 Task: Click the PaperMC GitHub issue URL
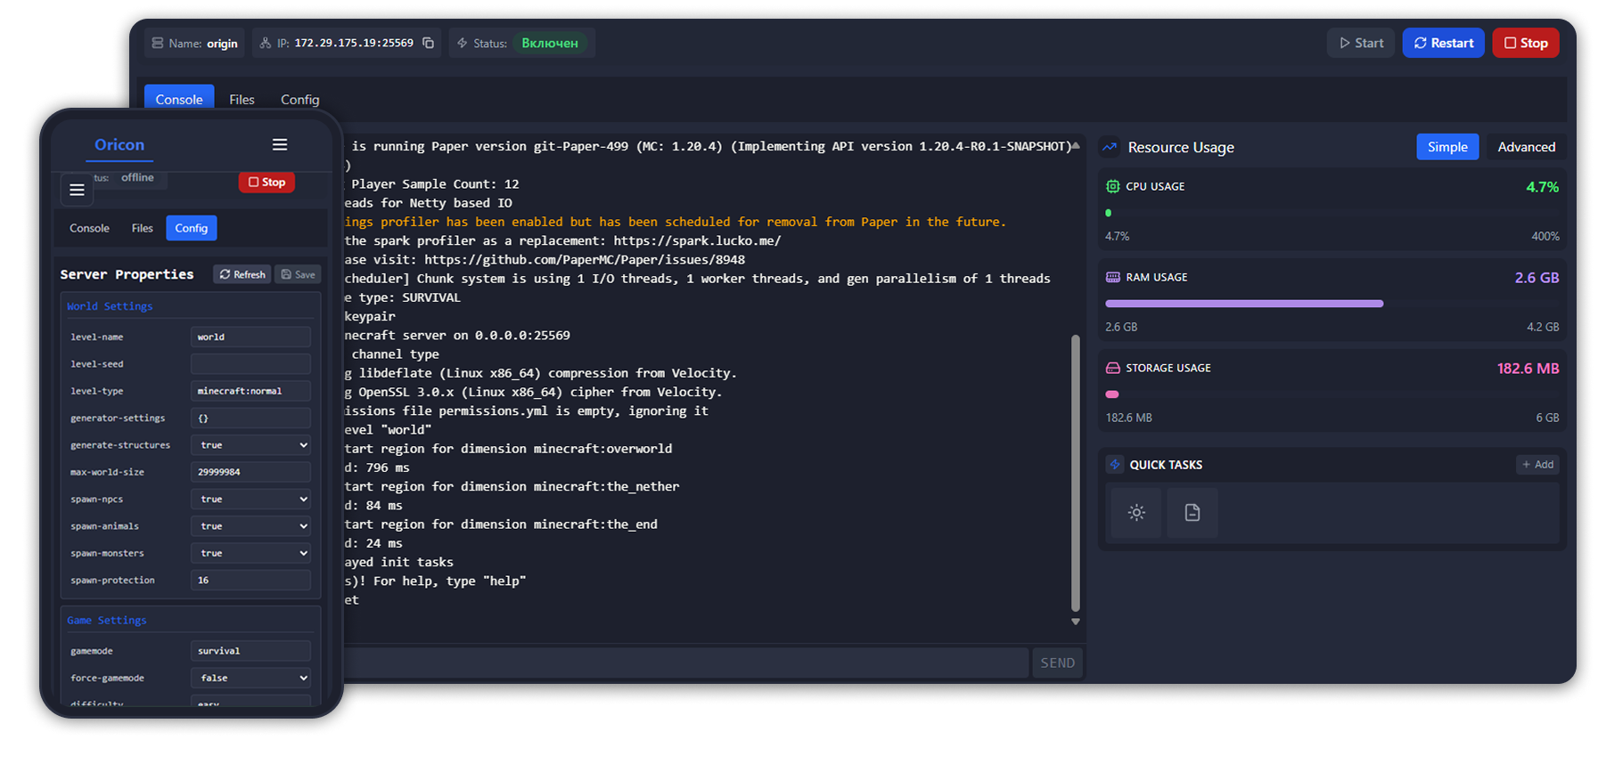(585, 260)
